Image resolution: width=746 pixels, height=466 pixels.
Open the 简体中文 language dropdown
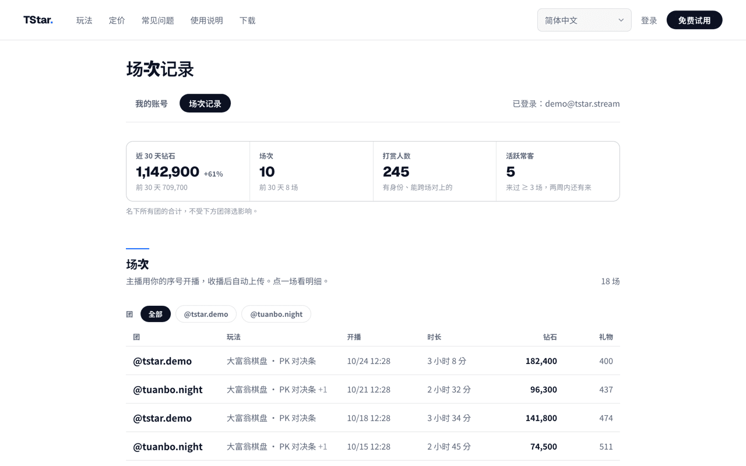click(x=584, y=20)
